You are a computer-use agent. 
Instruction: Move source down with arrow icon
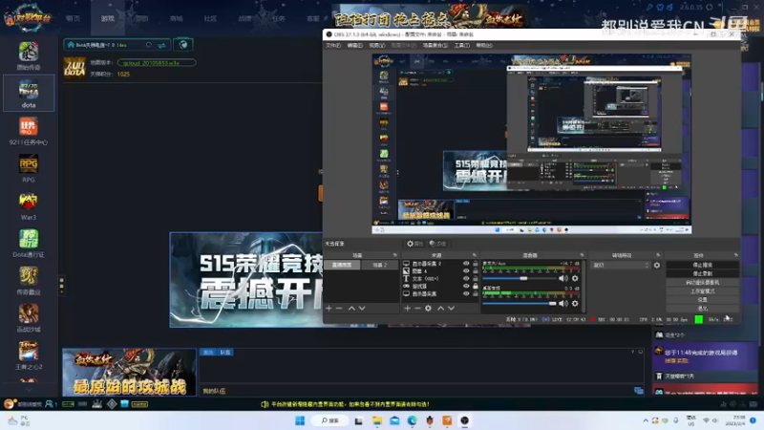point(451,308)
